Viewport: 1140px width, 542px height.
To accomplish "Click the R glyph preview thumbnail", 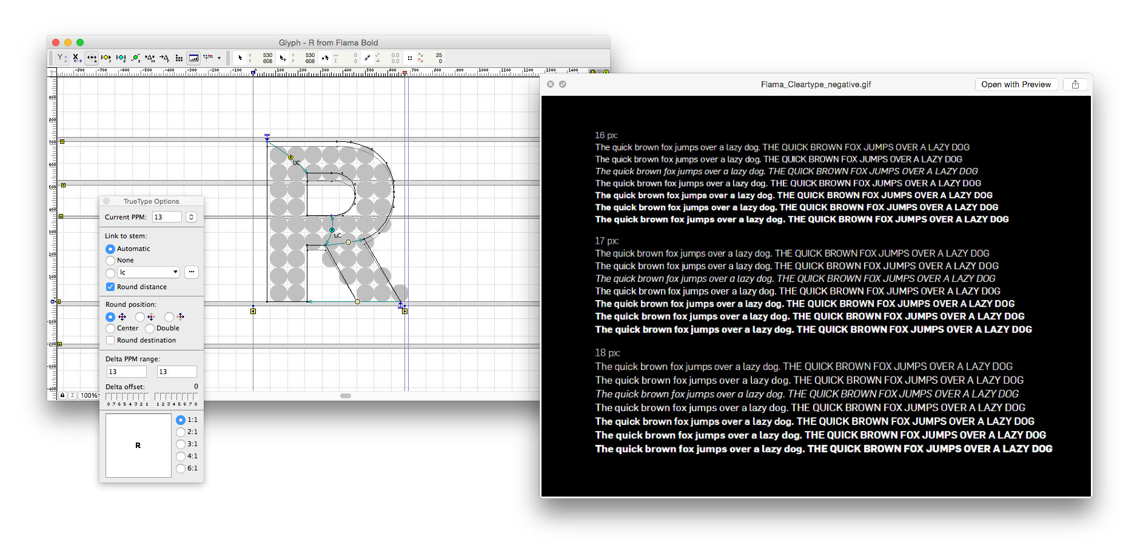I will tap(138, 446).
